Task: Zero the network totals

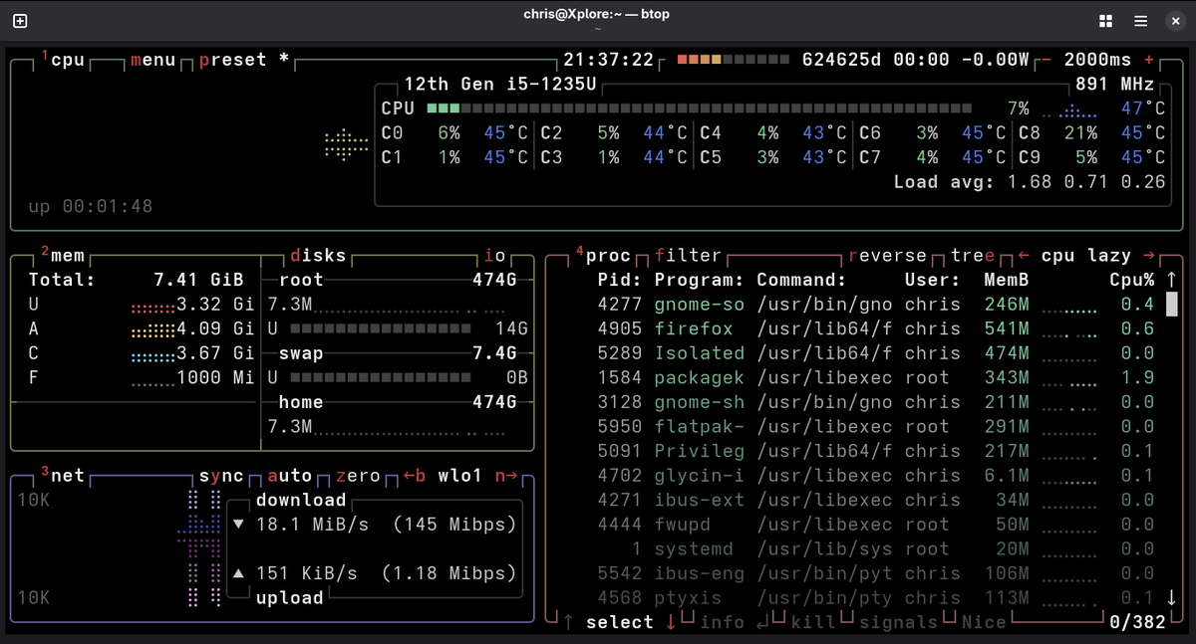Action: (357, 476)
